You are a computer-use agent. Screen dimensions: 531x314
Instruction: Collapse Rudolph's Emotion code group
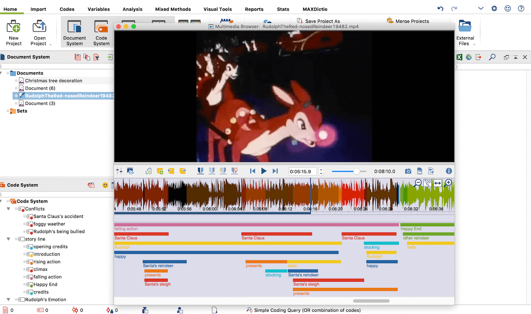[8, 300]
